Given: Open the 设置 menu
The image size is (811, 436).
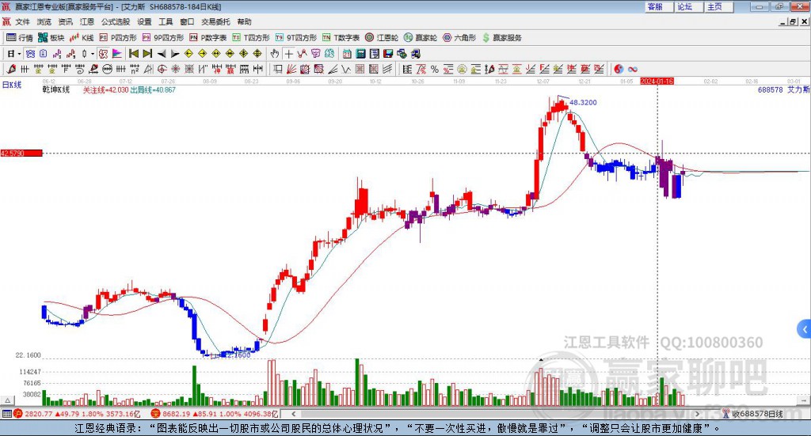Looking at the screenshot, I should click(x=144, y=21).
